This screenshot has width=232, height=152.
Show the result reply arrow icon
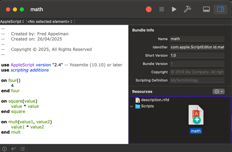point(14,149)
